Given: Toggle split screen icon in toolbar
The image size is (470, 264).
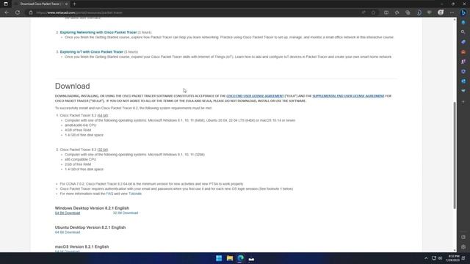Looking at the screenshot, I should tap(386, 12).
